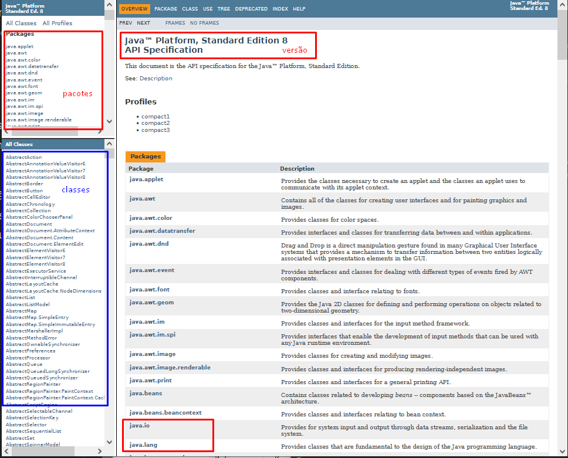Open the TREE navigation tab
The image size is (568, 458).
tap(224, 9)
